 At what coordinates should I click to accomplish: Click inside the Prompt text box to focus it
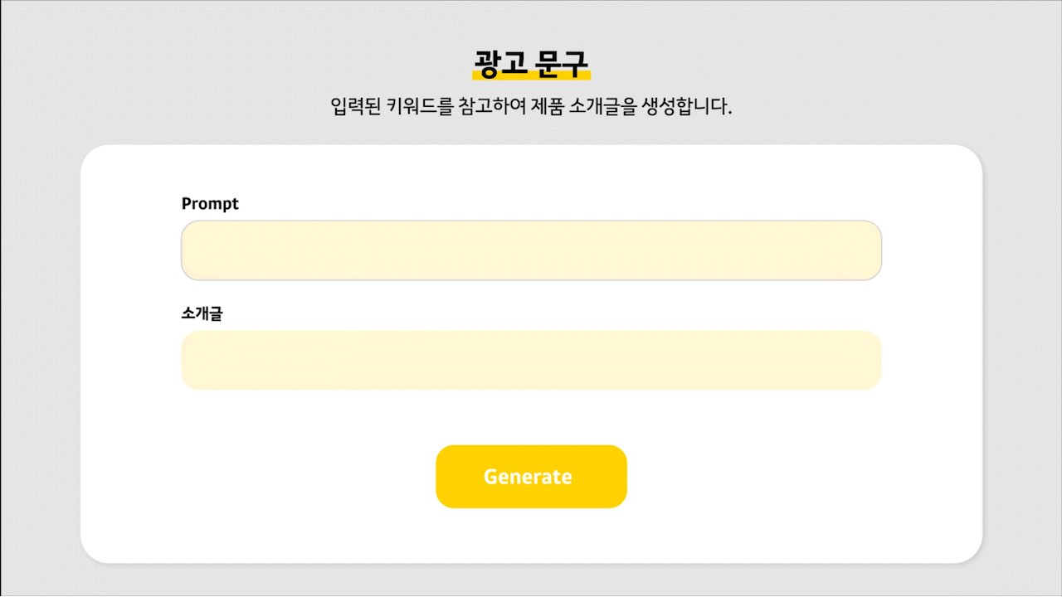point(531,250)
